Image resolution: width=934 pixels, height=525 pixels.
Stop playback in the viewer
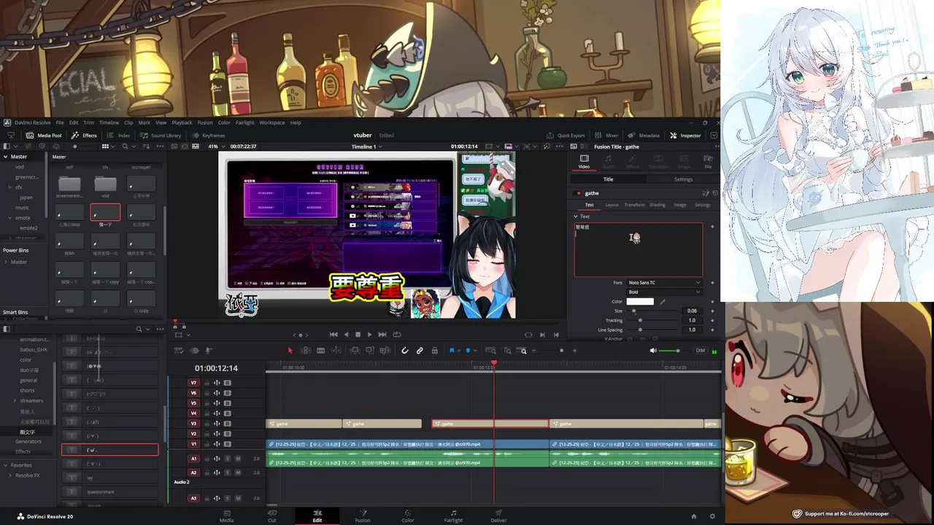point(358,335)
